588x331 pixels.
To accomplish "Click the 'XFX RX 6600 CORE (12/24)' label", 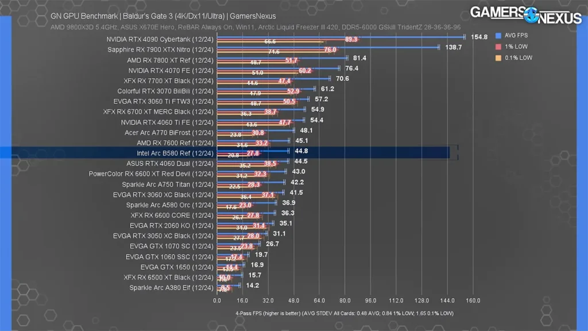I will [x=172, y=215].
